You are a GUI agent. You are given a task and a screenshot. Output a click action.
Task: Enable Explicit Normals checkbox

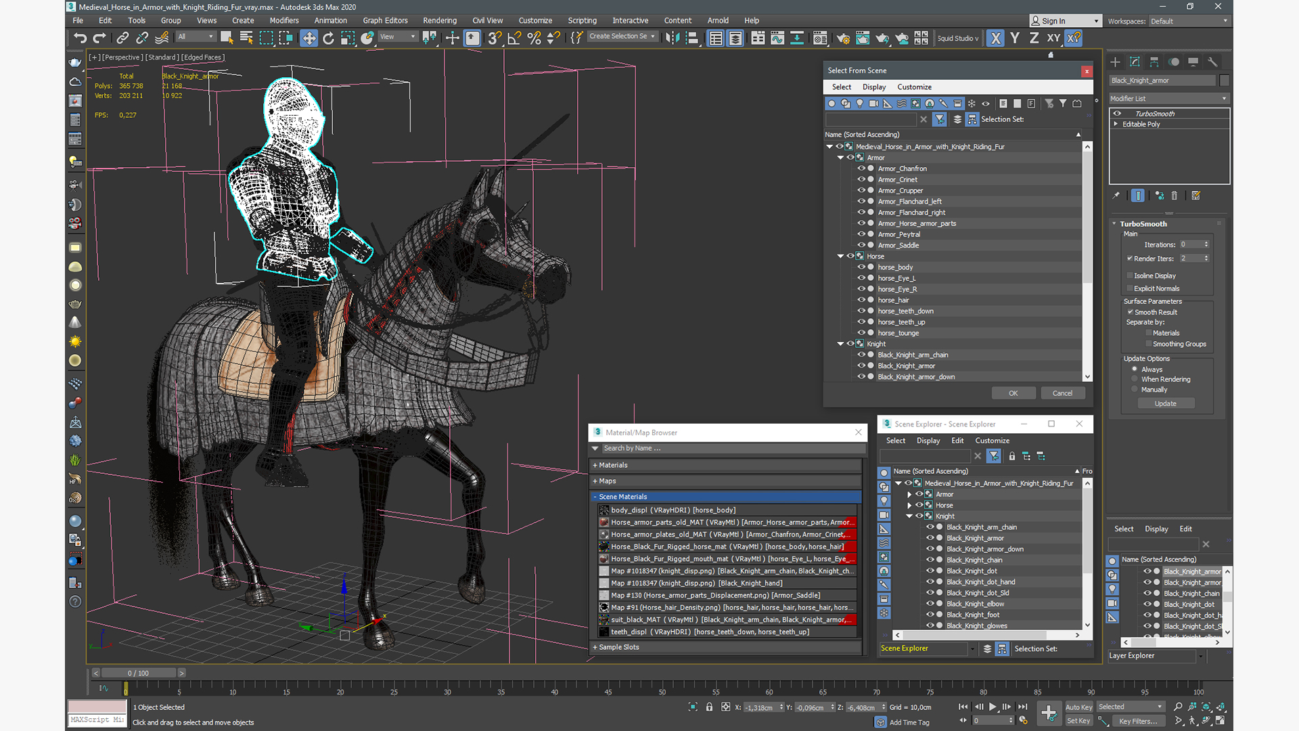1130,288
